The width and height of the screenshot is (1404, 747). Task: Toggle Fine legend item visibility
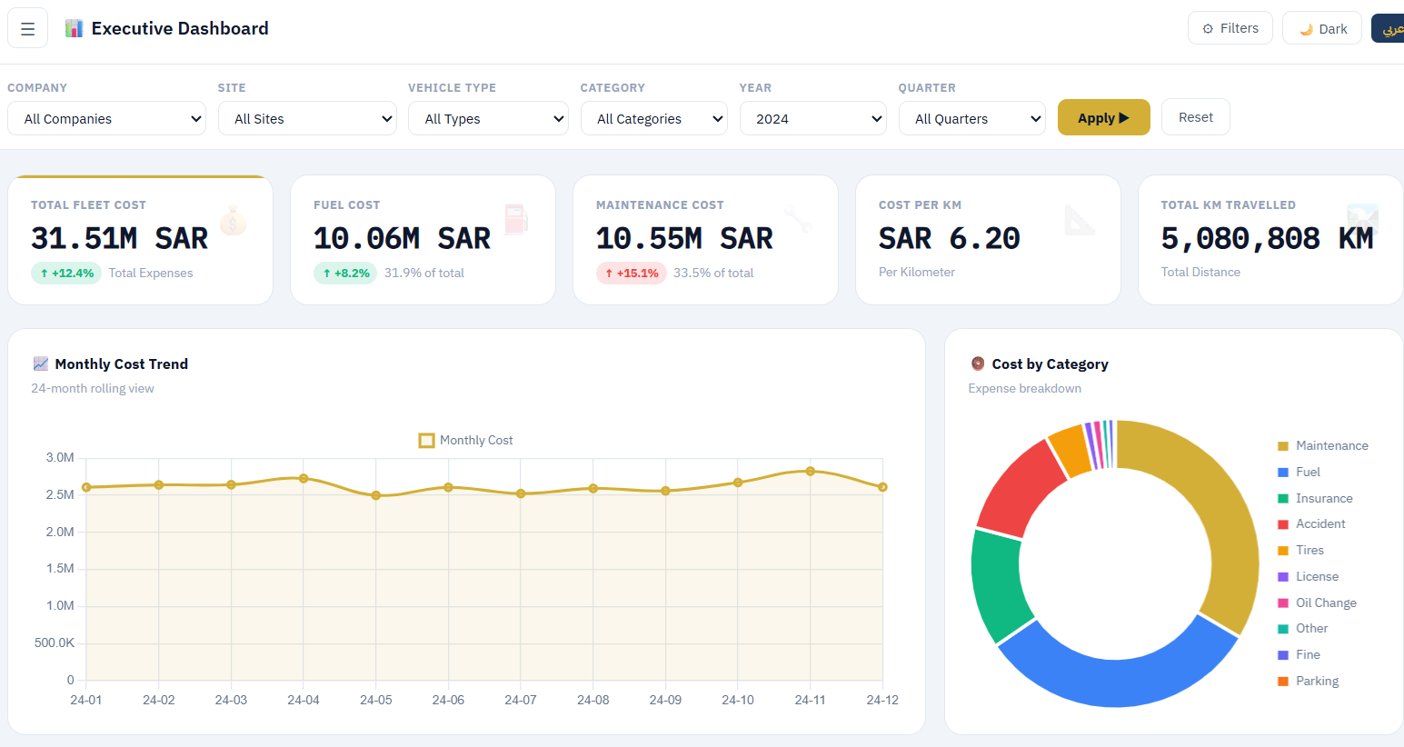click(1299, 654)
